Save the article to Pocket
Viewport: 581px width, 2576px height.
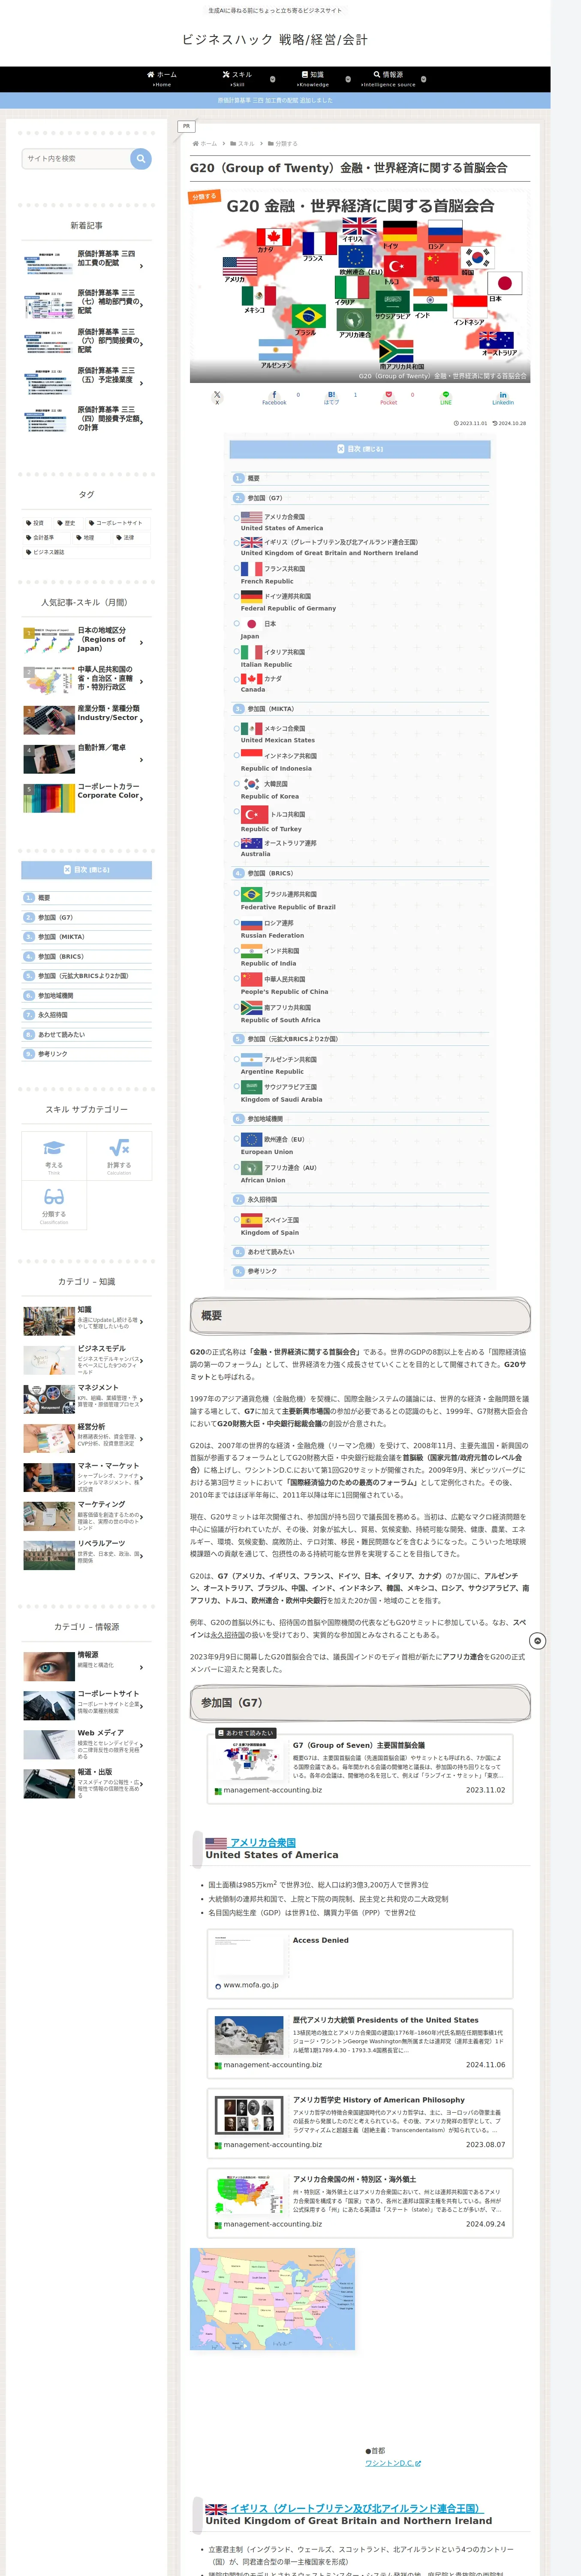(x=388, y=397)
